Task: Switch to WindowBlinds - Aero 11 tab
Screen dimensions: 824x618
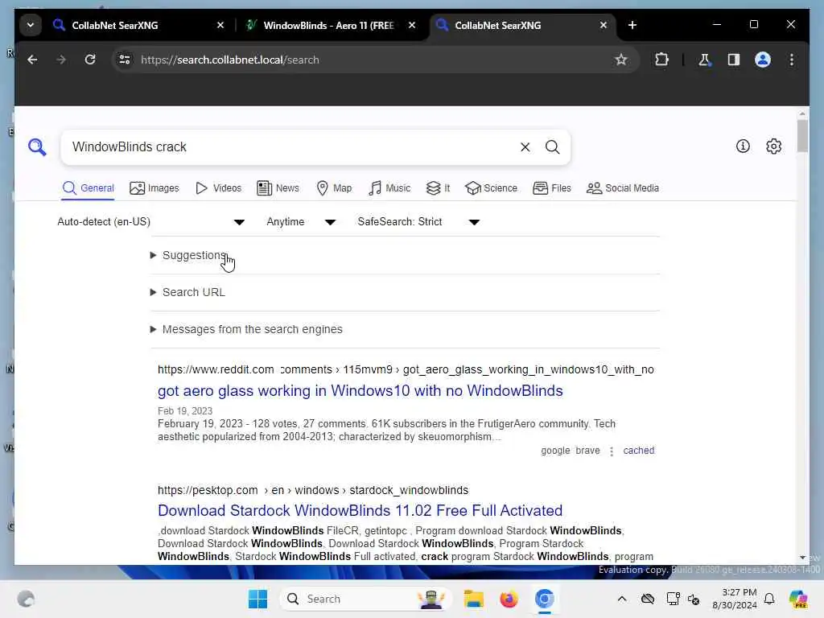Action: tap(329, 25)
